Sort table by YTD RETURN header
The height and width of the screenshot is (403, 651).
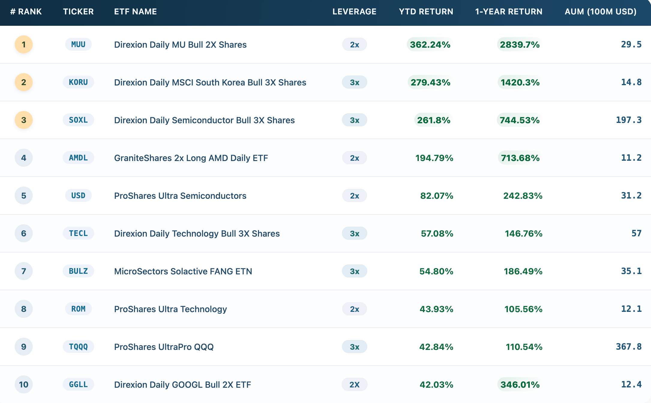[426, 11]
